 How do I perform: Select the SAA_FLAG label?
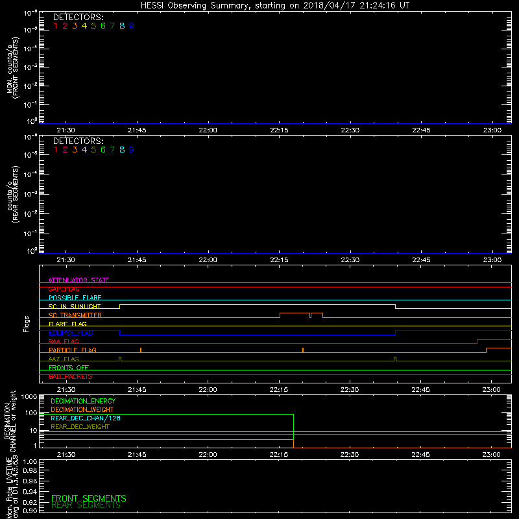tap(64, 342)
